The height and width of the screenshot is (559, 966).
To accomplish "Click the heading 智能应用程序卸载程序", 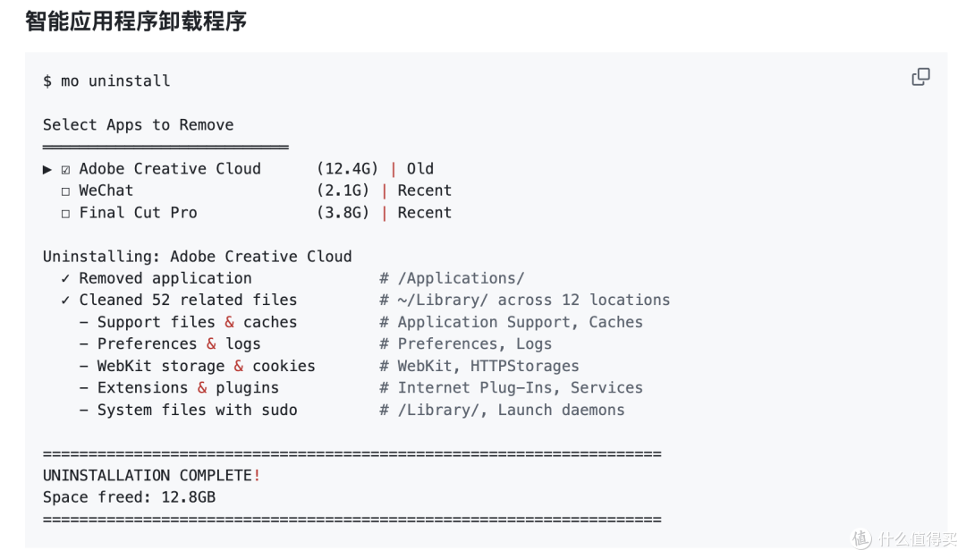I will (x=136, y=21).
